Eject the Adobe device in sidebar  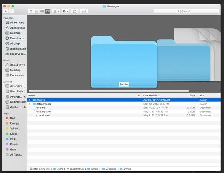pos(24,107)
